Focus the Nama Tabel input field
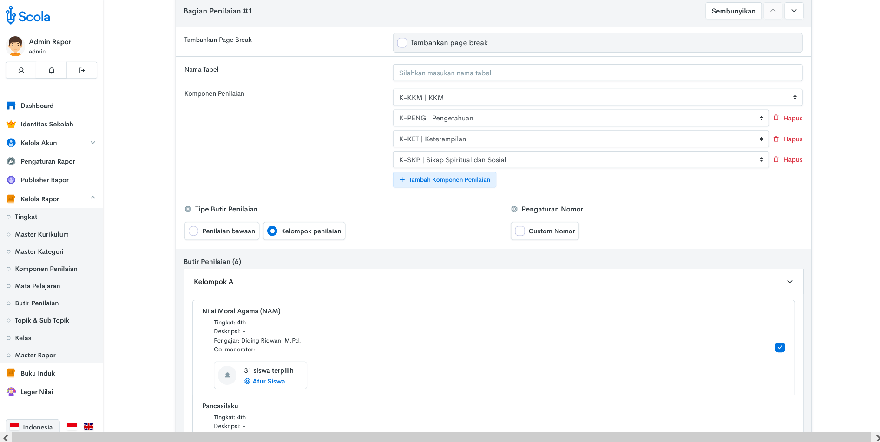 pos(597,73)
